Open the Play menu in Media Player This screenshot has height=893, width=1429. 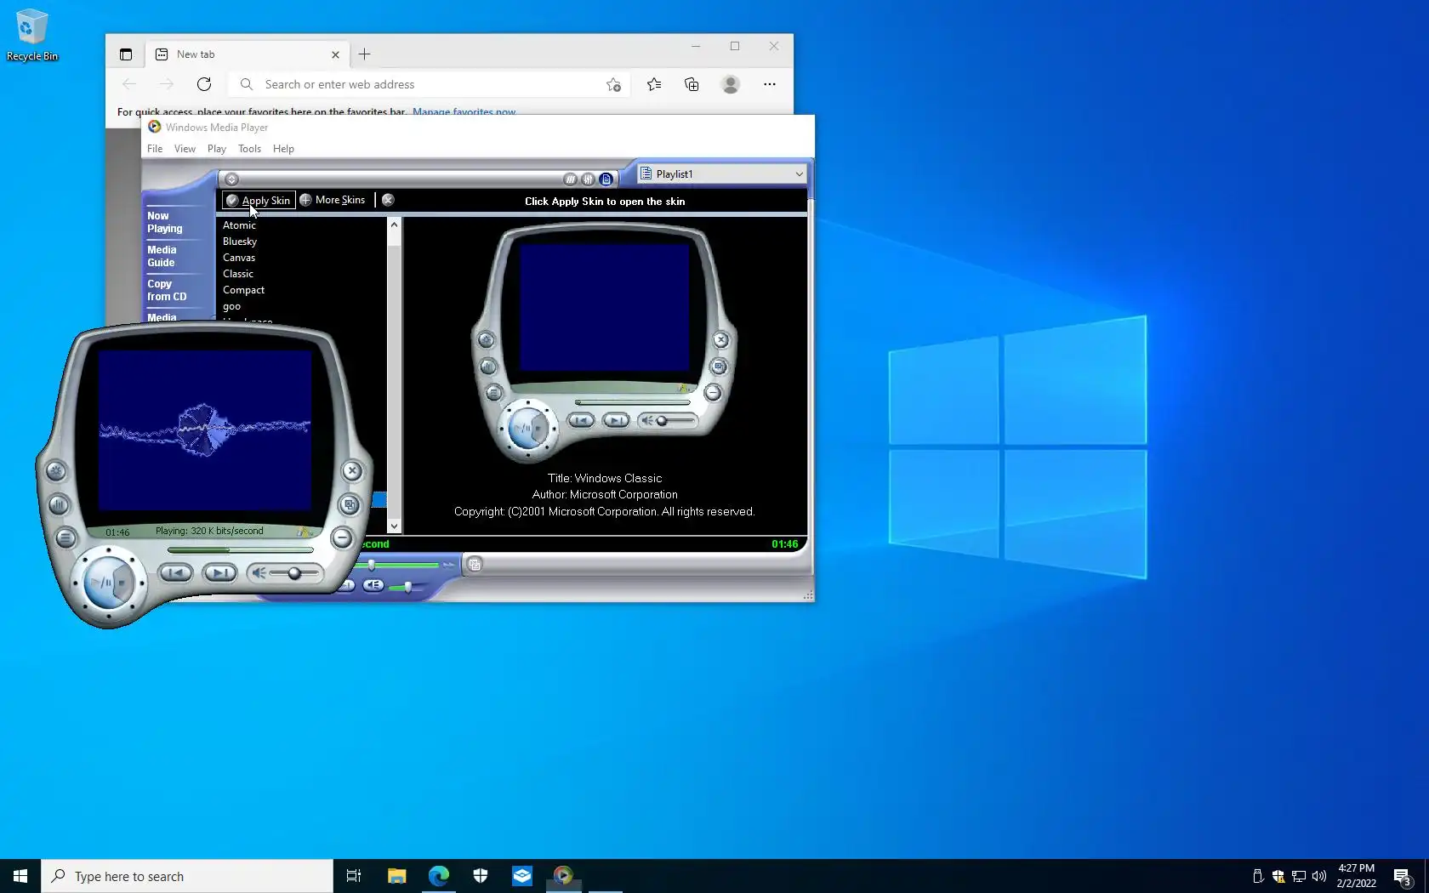click(x=217, y=149)
